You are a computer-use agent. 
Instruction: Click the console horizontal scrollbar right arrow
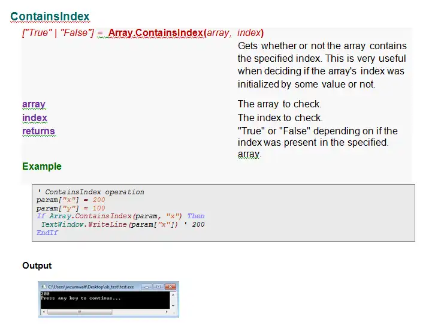click(x=167, y=312)
